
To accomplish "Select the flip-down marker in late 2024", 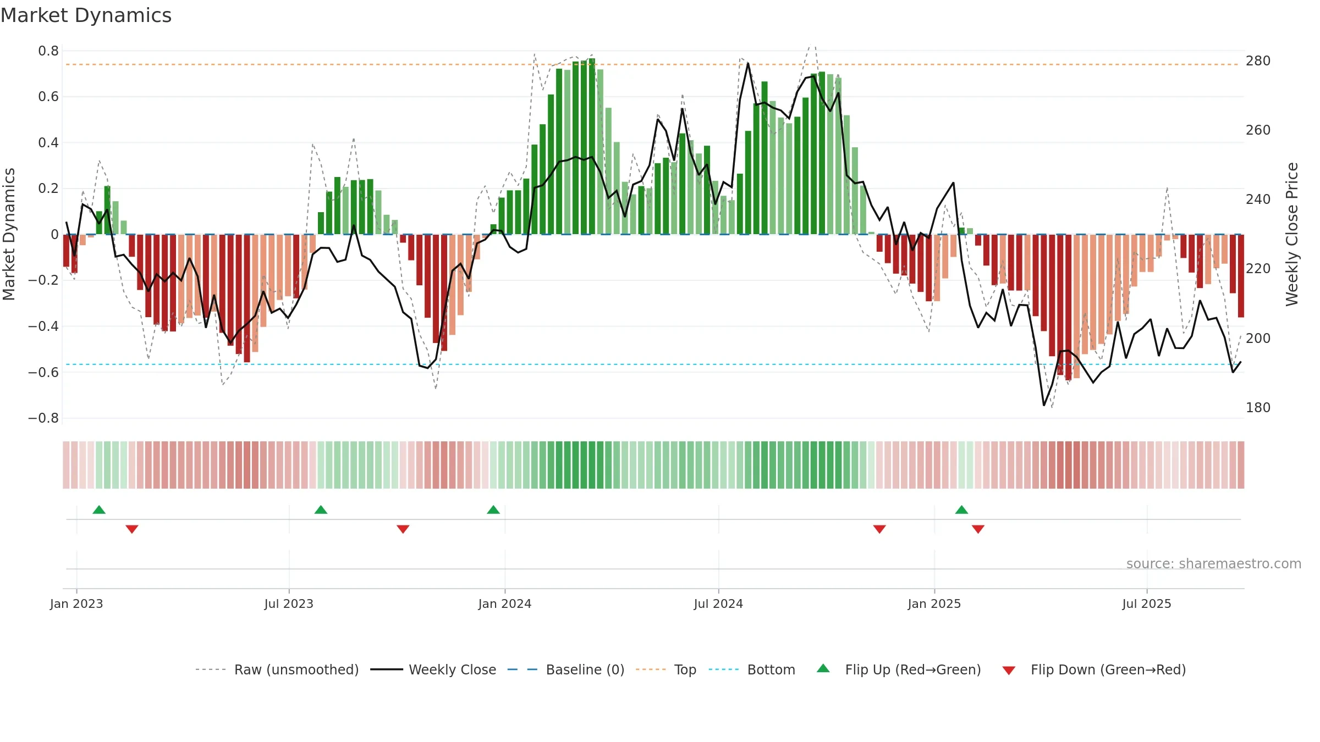I will (879, 529).
